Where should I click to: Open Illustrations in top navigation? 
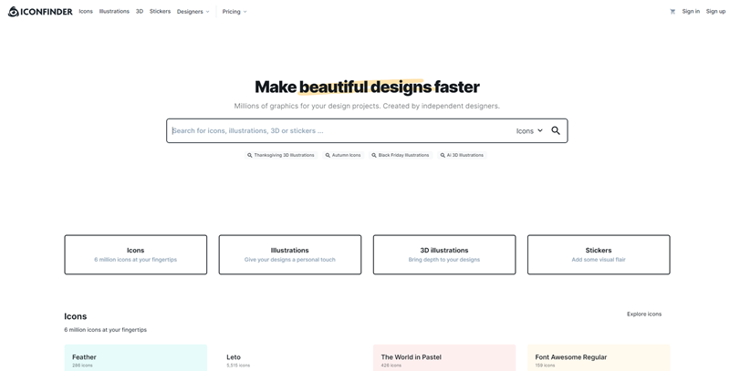114,11
